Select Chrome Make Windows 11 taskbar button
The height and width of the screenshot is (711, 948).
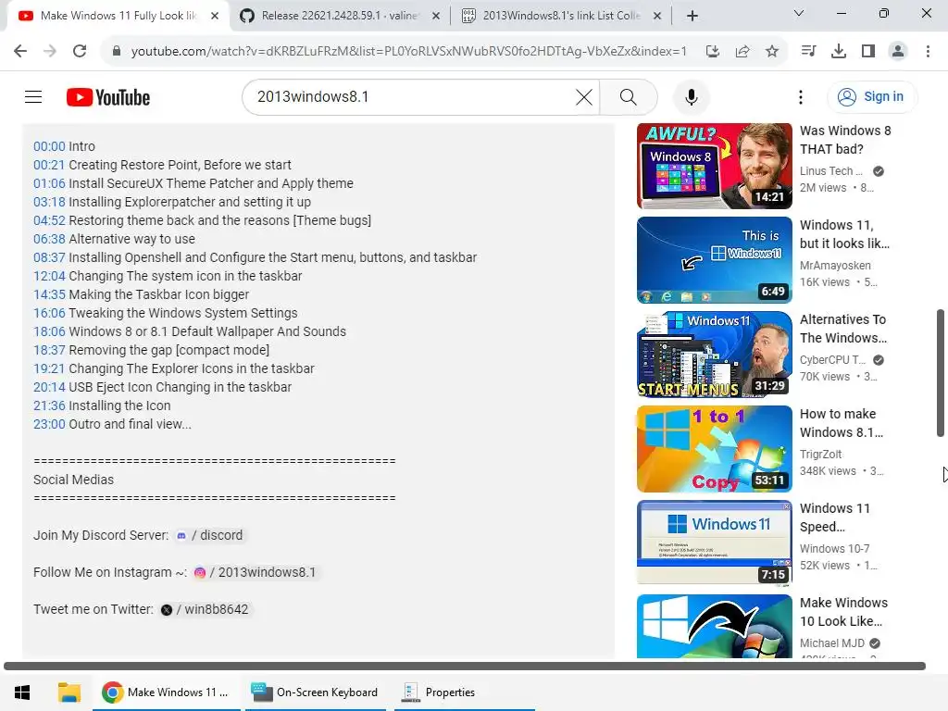[x=165, y=692]
